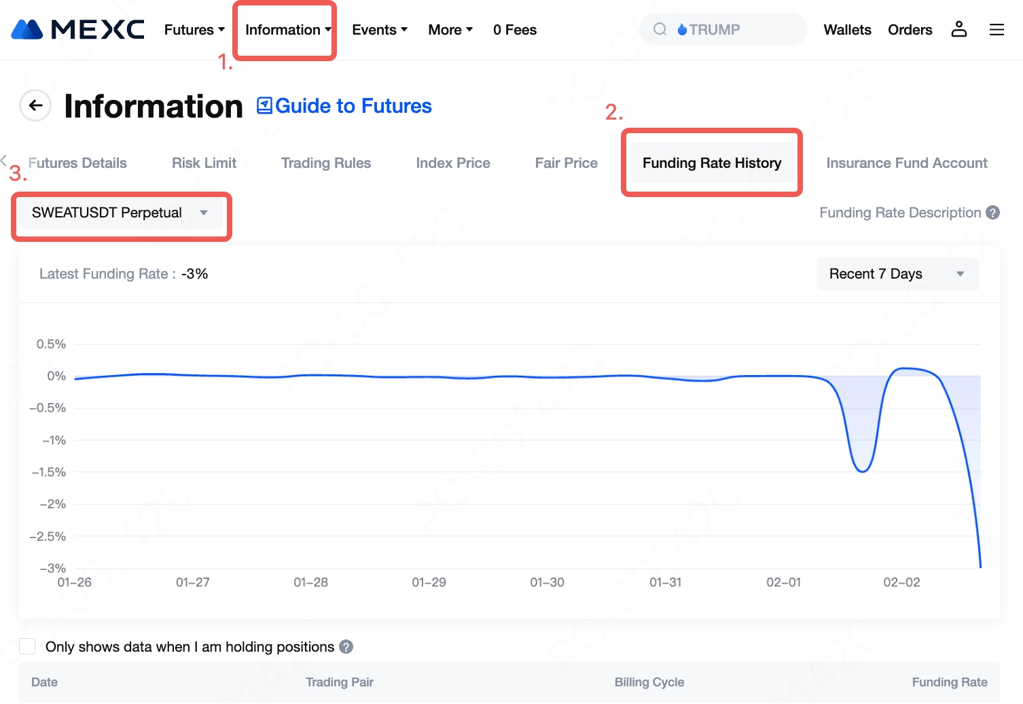Open the hamburger menu icon
This screenshot has height=704, width=1023.
click(x=996, y=29)
